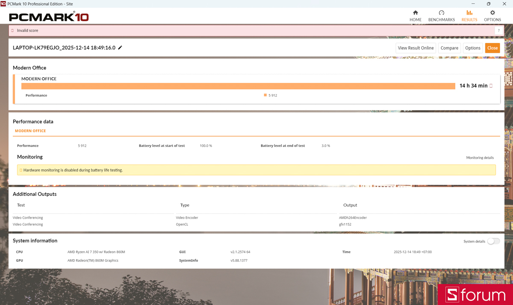The width and height of the screenshot is (513, 305).
Task: Expand Monitoring details
Action: coord(480,158)
